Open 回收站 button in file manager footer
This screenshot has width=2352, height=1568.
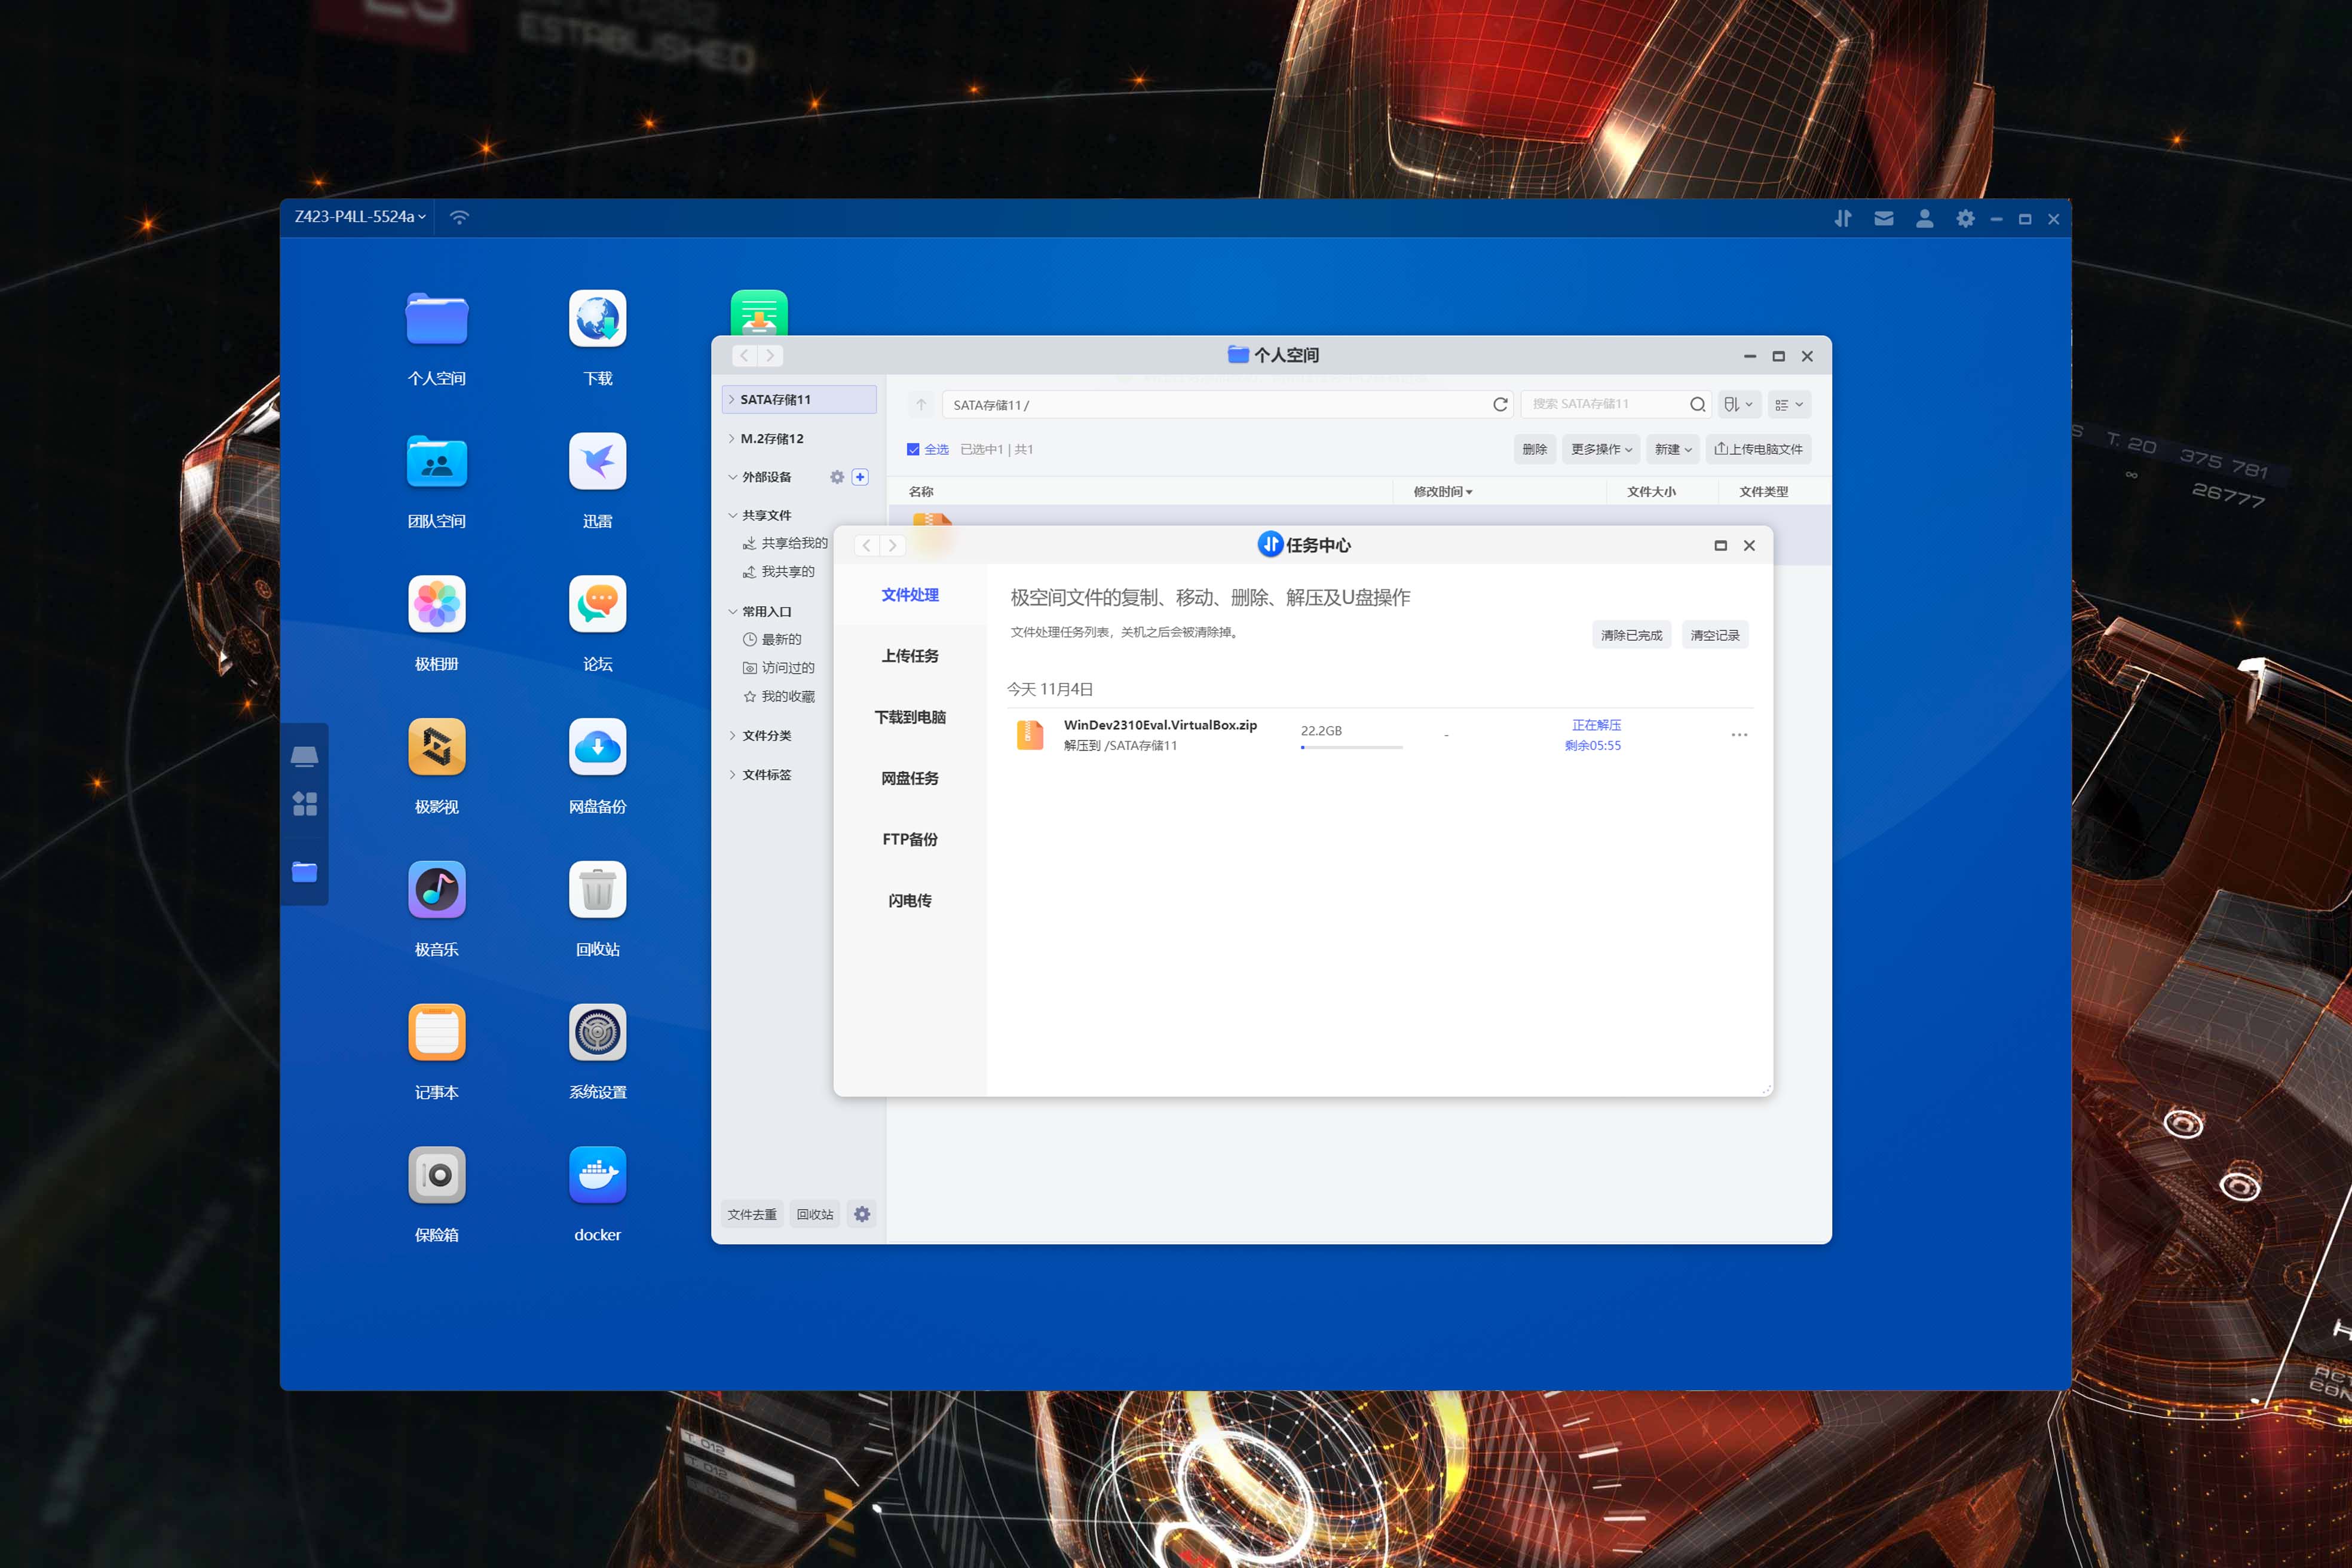pyautogui.click(x=815, y=1214)
